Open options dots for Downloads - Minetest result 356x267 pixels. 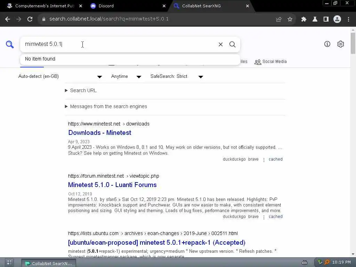(x=264, y=160)
